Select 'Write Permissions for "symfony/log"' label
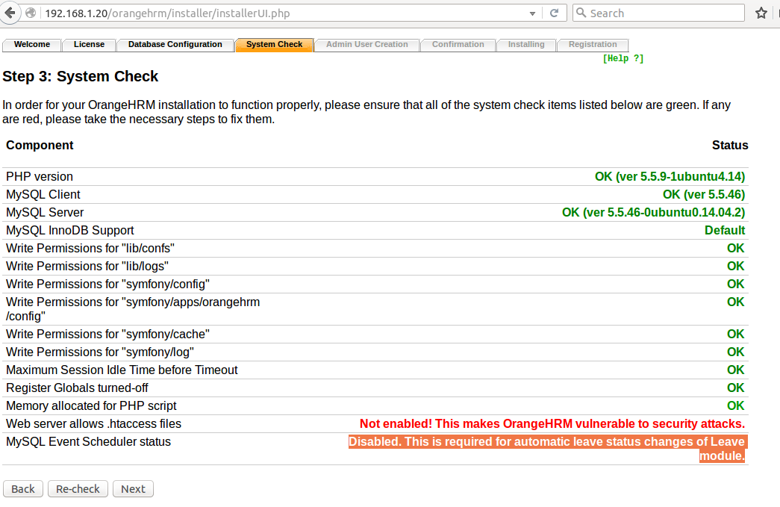 [100, 352]
